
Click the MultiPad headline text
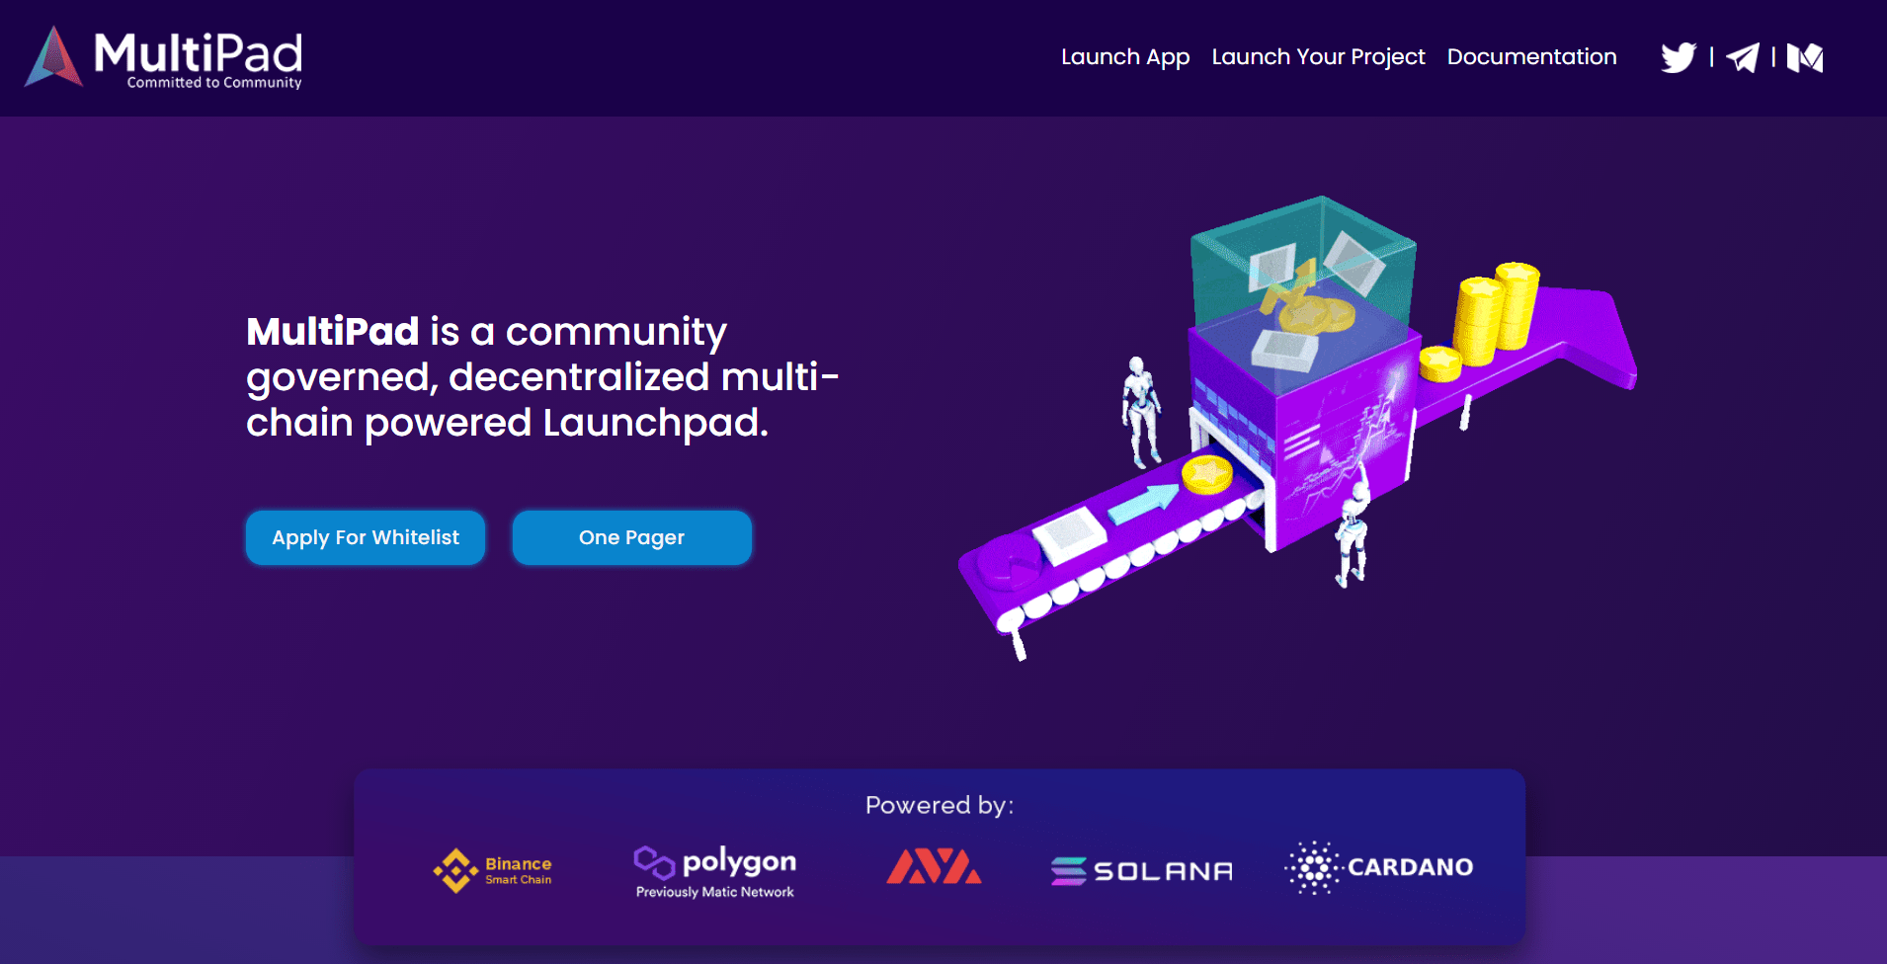coord(542,377)
